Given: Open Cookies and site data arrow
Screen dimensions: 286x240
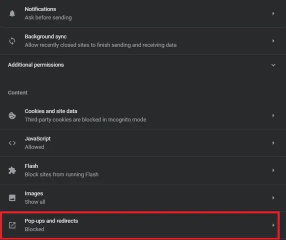Looking at the screenshot, I should coord(273,115).
